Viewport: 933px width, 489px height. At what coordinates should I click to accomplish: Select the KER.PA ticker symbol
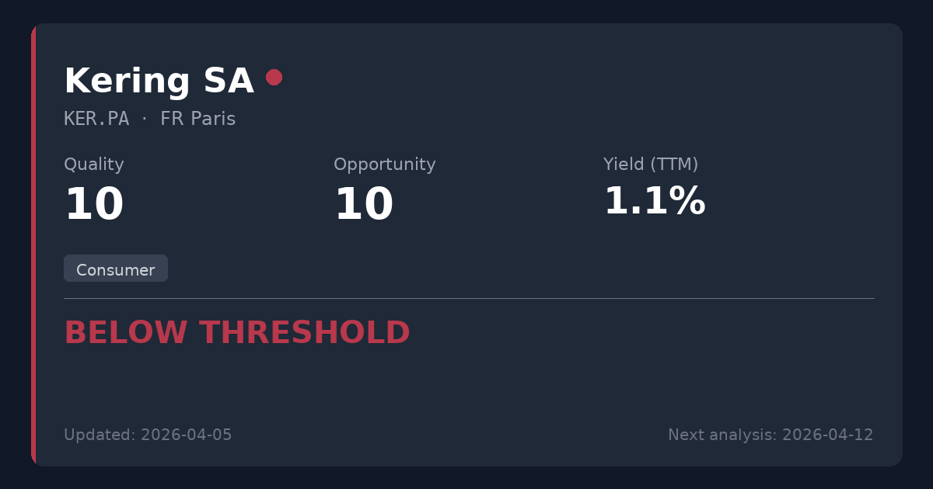click(x=96, y=120)
